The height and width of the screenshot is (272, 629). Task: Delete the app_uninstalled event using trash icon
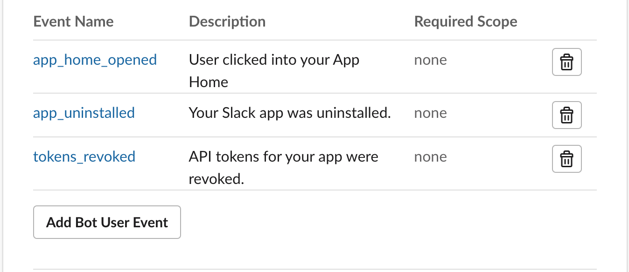pos(566,115)
